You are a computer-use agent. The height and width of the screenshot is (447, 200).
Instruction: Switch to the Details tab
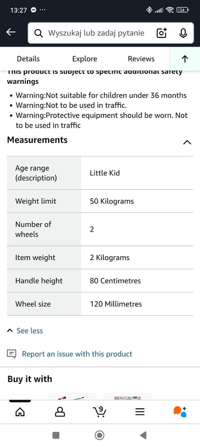point(28,59)
